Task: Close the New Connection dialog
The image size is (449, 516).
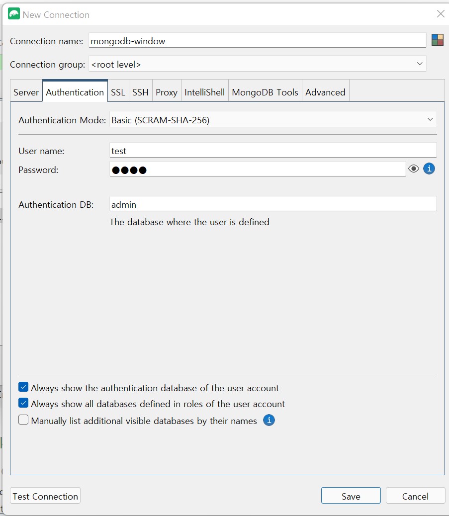Action: (x=441, y=14)
